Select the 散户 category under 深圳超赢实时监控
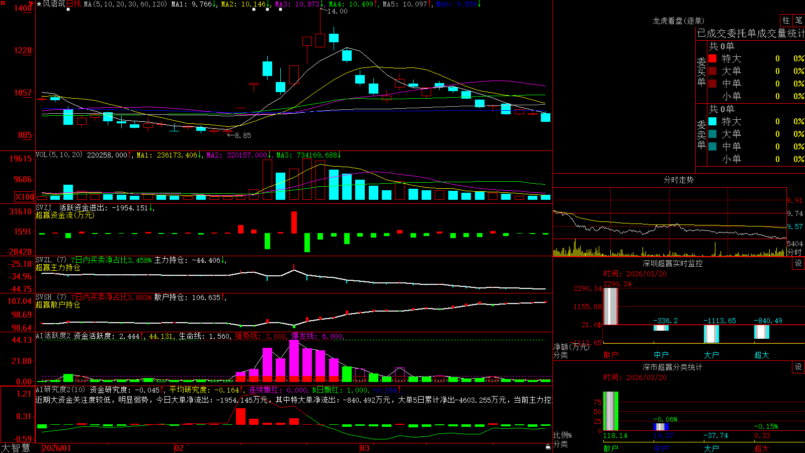This screenshot has height=453, width=805. point(611,355)
